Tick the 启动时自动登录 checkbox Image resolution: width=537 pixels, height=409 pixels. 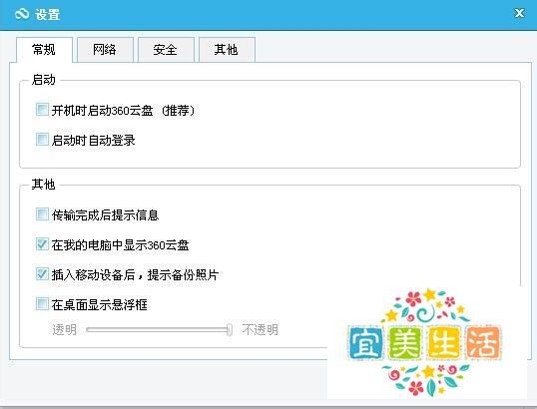pos(42,140)
